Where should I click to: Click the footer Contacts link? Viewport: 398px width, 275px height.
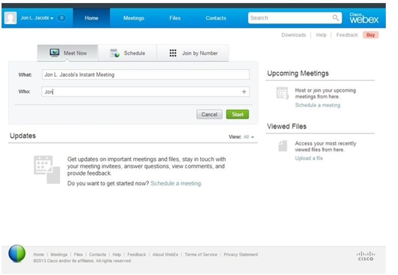pyautogui.click(x=97, y=255)
